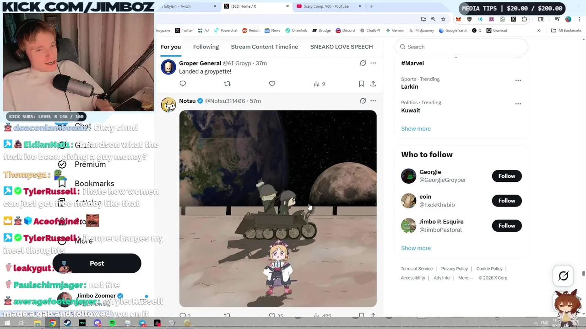Open the floating Grok button
The width and height of the screenshot is (586, 329).
pos(564,276)
